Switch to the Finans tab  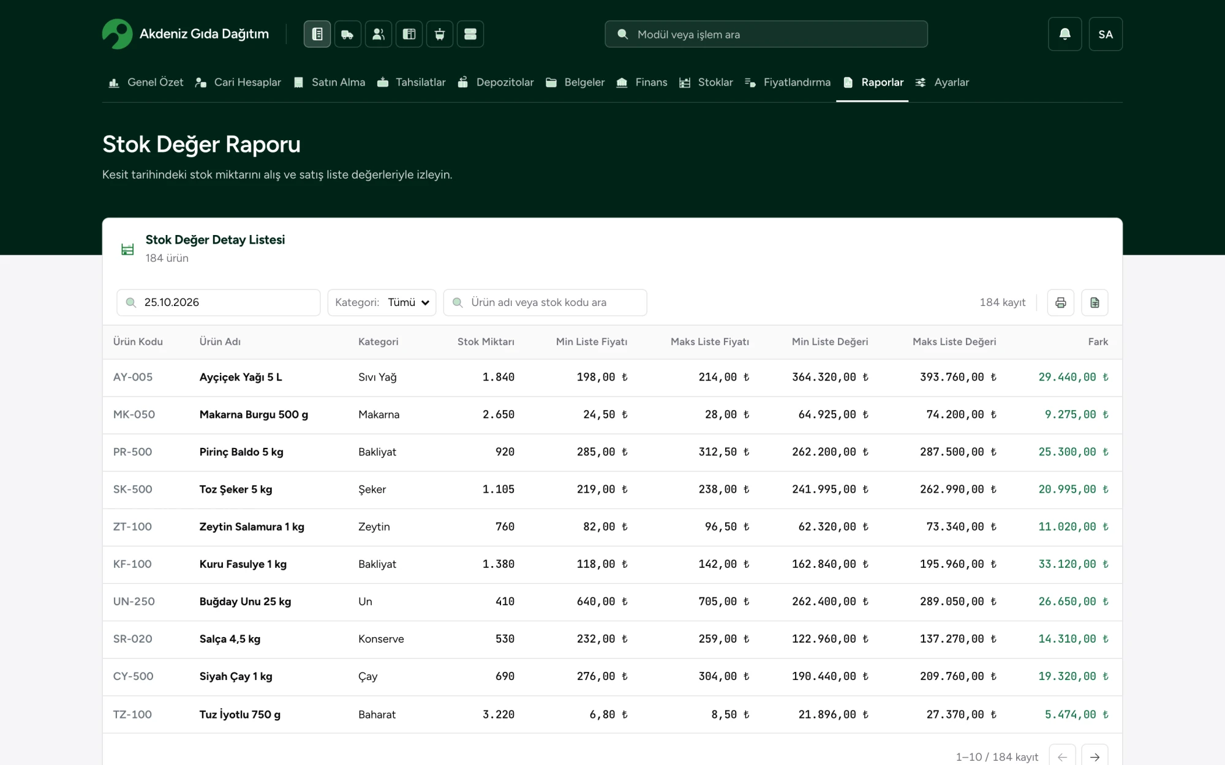pos(642,82)
